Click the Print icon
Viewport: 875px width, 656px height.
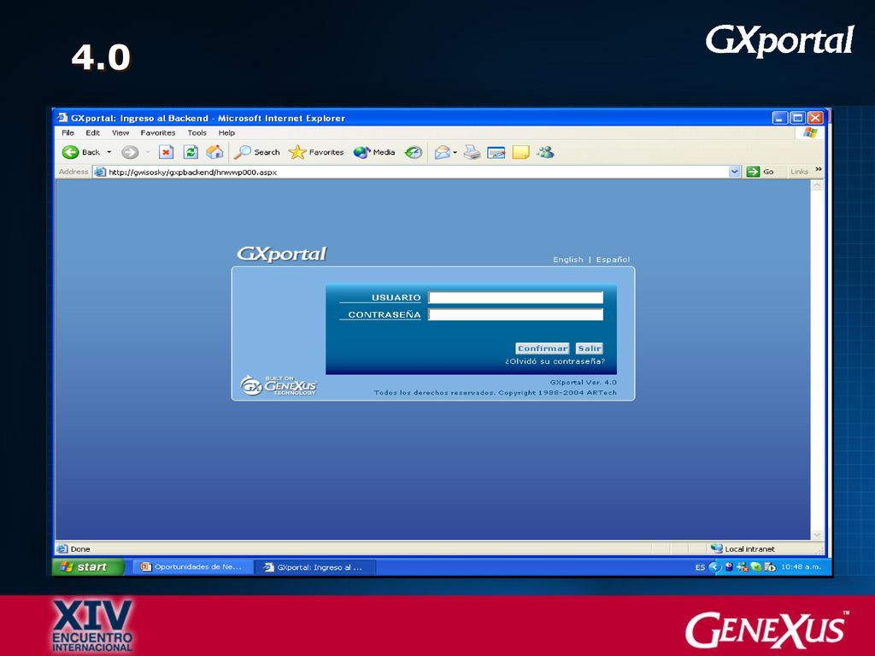(472, 152)
